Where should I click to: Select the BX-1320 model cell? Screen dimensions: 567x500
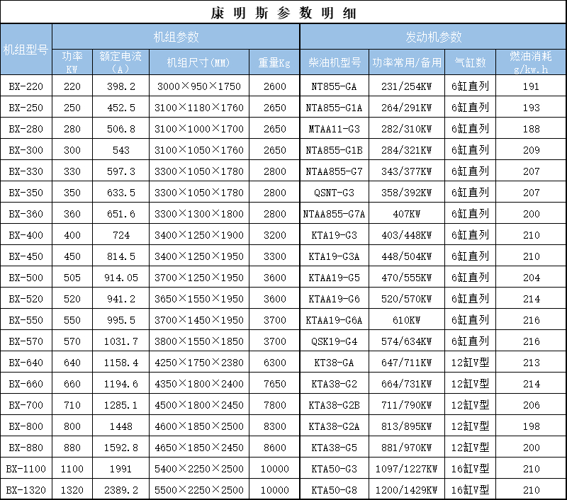click(x=26, y=490)
